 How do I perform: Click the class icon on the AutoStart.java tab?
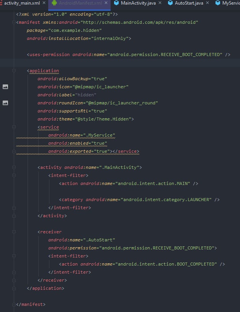[x=170, y=3]
